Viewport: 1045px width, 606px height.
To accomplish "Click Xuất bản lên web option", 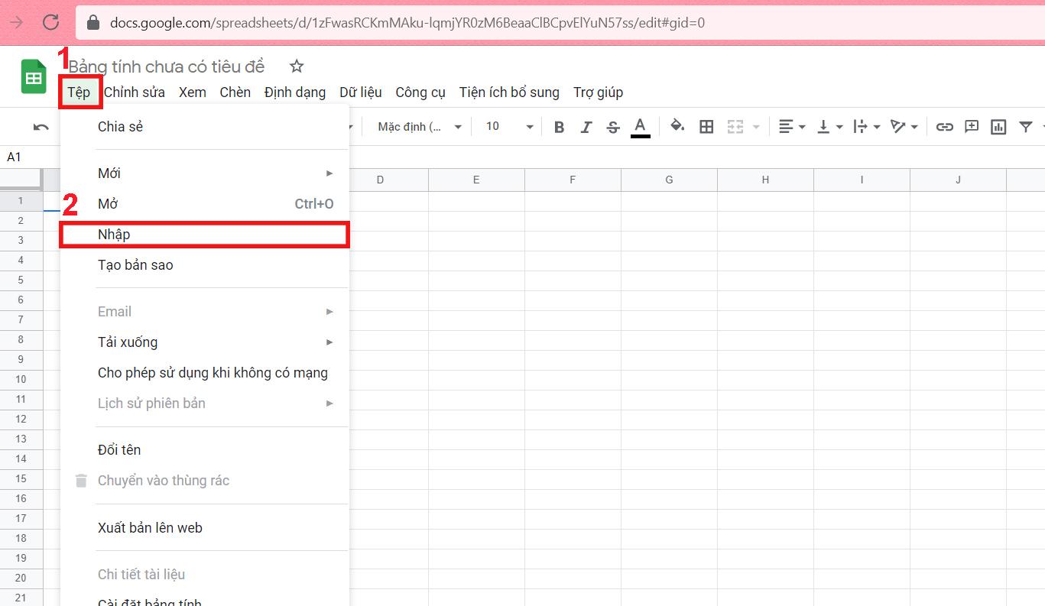I will [204, 528].
